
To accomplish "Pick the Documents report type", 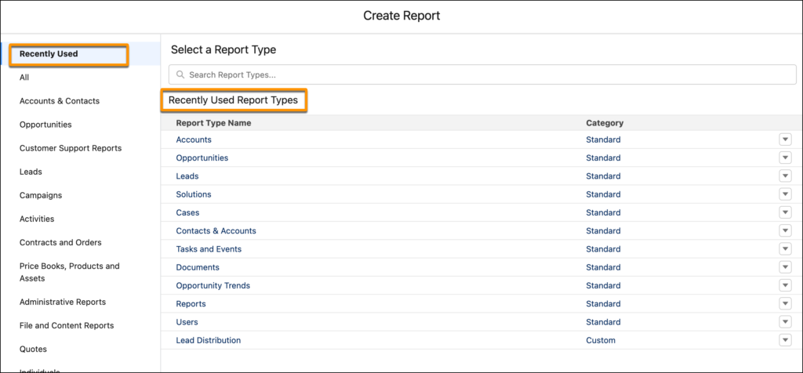I will [x=198, y=267].
